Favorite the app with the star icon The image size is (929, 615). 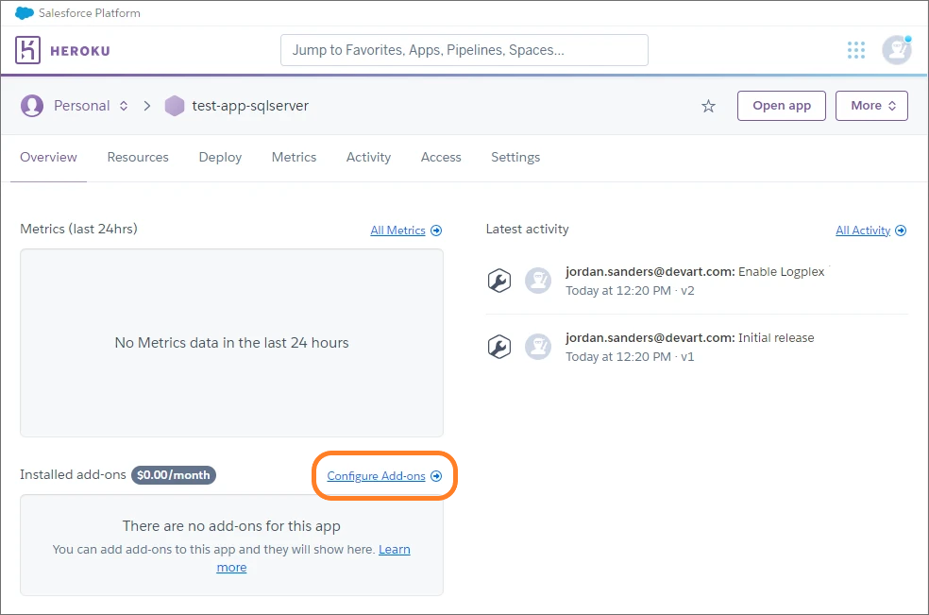[709, 106]
